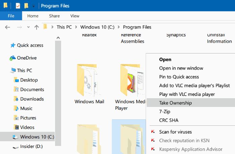
Task: Click the folder icon at title bar left
Action: [x=6, y=5]
